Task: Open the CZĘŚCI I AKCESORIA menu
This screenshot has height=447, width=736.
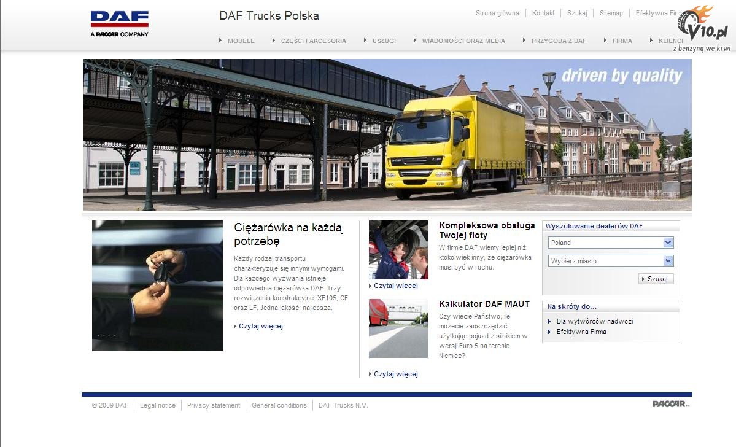Action: pos(313,41)
